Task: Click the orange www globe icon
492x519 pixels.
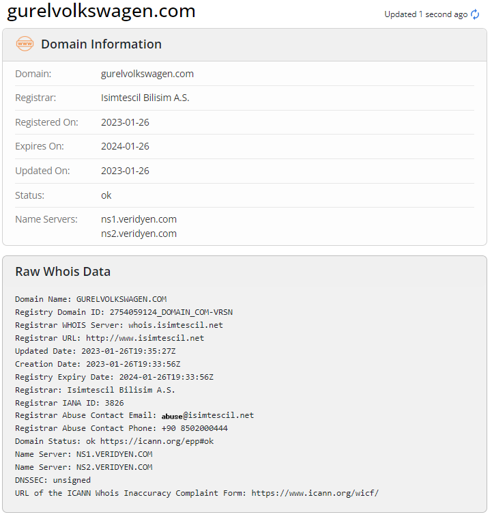Action: [25, 44]
